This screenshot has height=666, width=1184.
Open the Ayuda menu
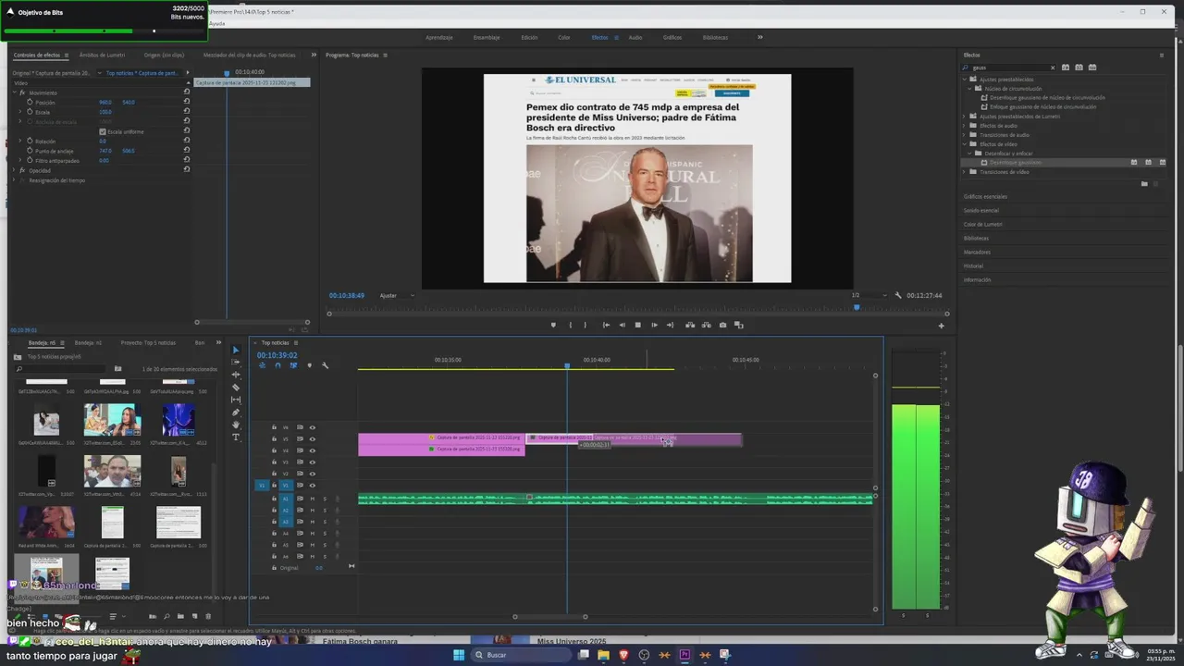click(216, 23)
